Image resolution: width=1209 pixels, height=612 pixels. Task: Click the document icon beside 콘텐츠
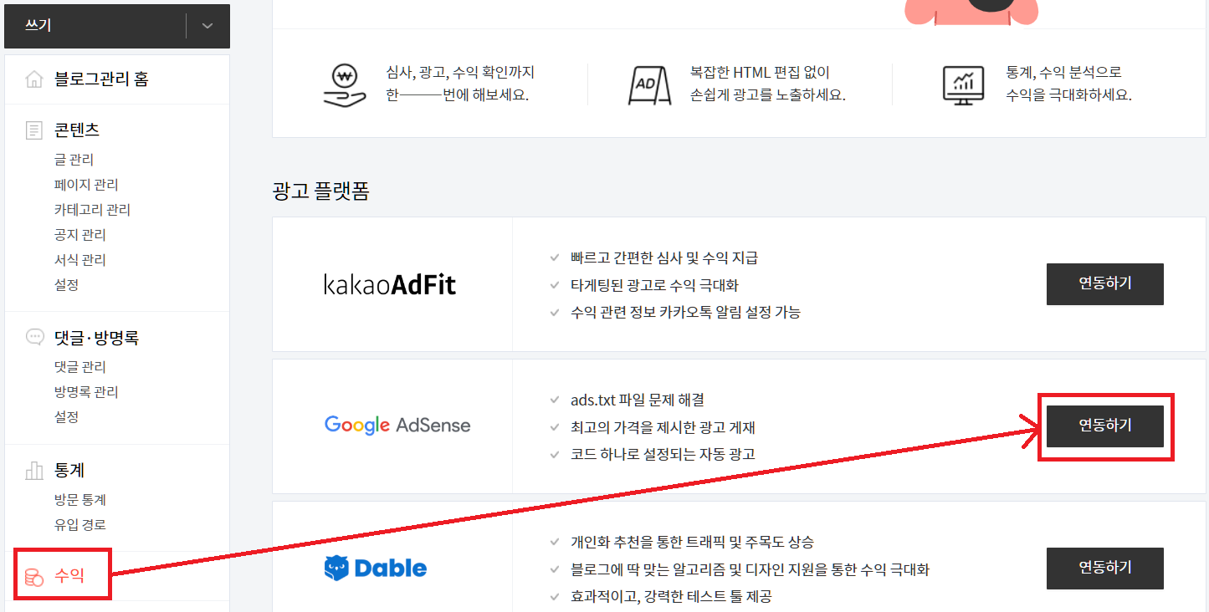tap(33, 130)
